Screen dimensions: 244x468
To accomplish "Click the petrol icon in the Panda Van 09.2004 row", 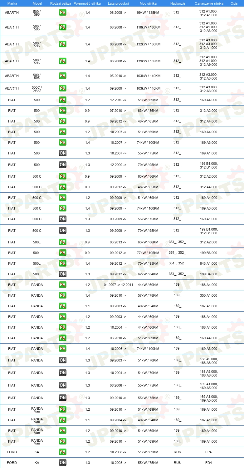I will point(63,420).
